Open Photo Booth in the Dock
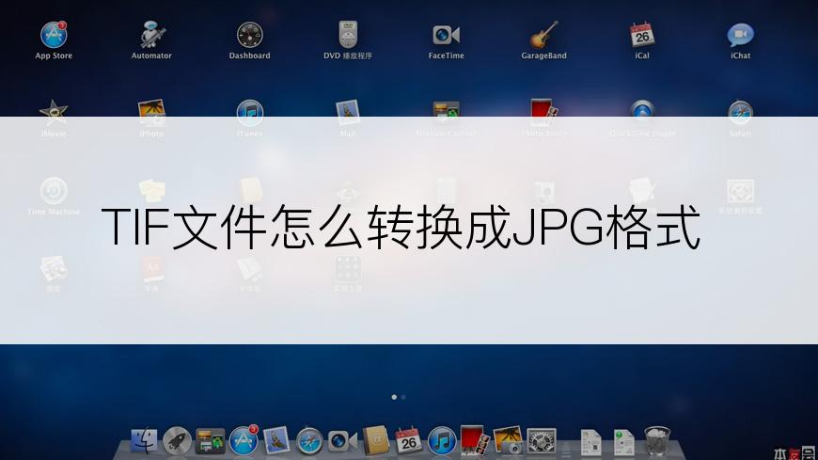The image size is (818, 460). pos(475,439)
